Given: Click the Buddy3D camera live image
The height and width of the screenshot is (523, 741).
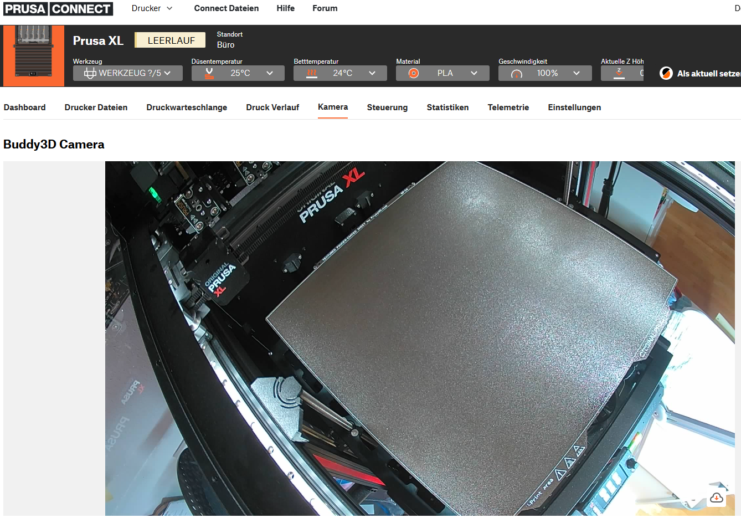Looking at the screenshot, I should (420, 339).
